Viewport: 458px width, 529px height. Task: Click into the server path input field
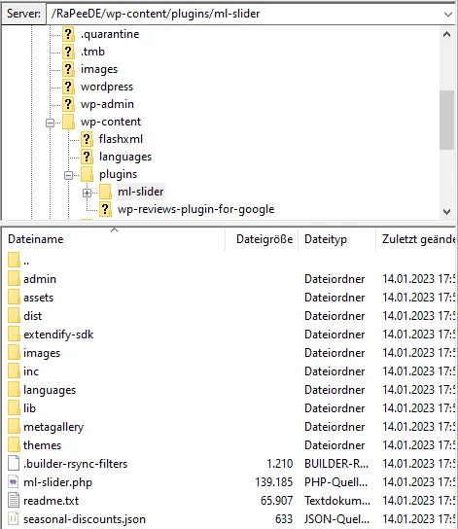click(x=243, y=14)
